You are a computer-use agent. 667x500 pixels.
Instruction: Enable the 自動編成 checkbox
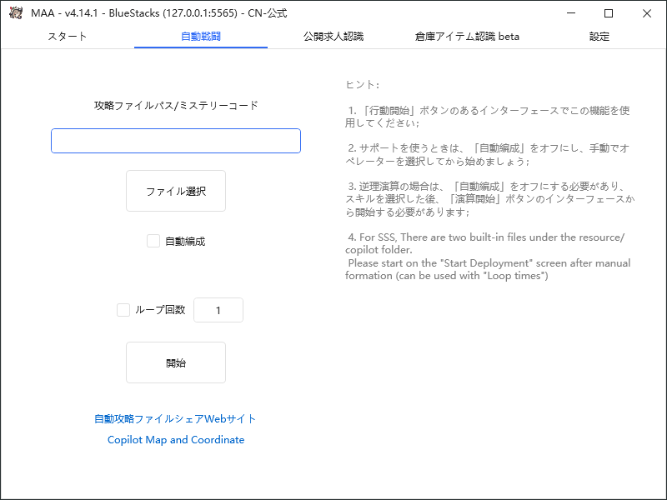pyautogui.click(x=153, y=241)
